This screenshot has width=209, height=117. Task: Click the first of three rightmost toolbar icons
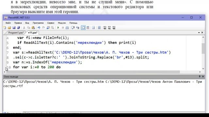coord(105,28)
